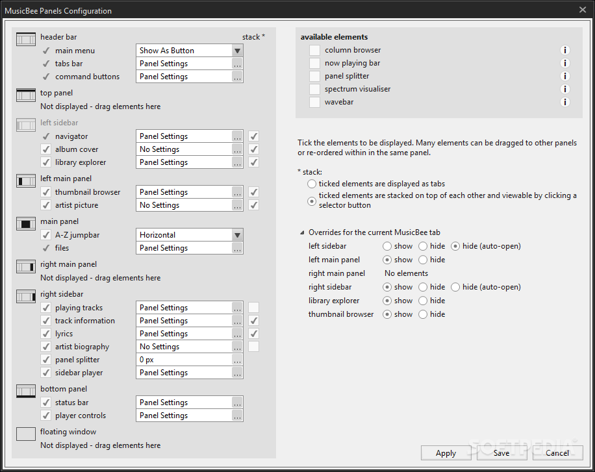The image size is (595, 472).
Task: Select 'ticked elements are displayed as tabs'
Action: pyautogui.click(x=312, y=184)
